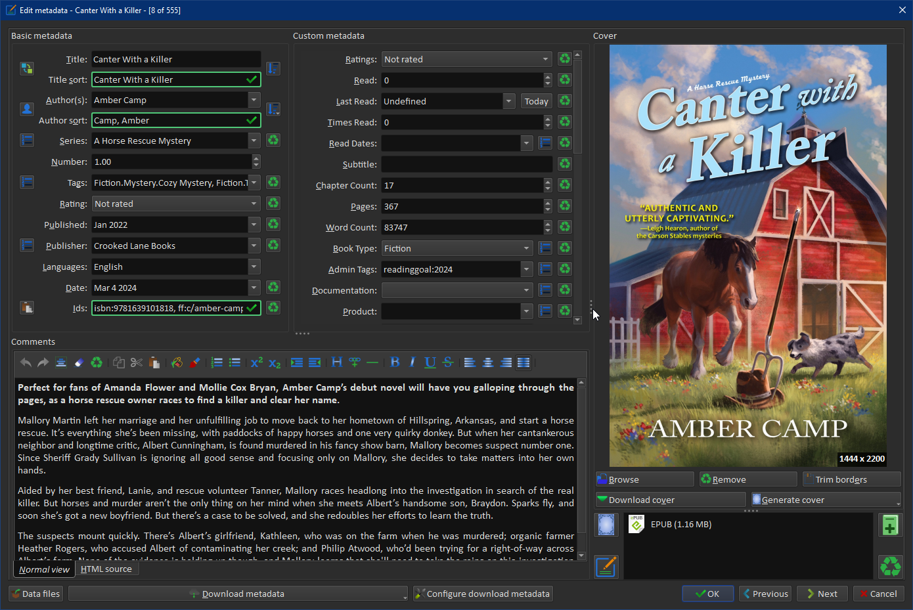Add a new format to this book
Screen dimensions: 913x610
(x=890, y=525)
